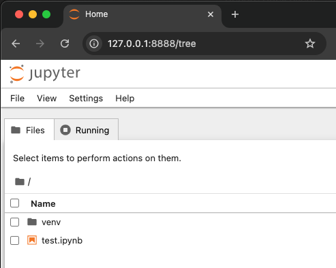Viewport: 336px width, 268px height.
Task: Check the test.ipynb row checkbox
Action: [x=14, y=240]
